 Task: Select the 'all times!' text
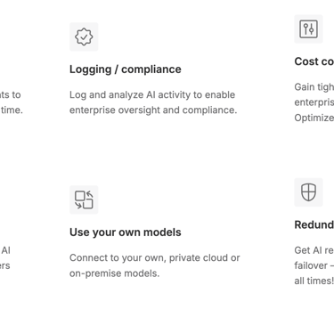(x=314, y=281)
